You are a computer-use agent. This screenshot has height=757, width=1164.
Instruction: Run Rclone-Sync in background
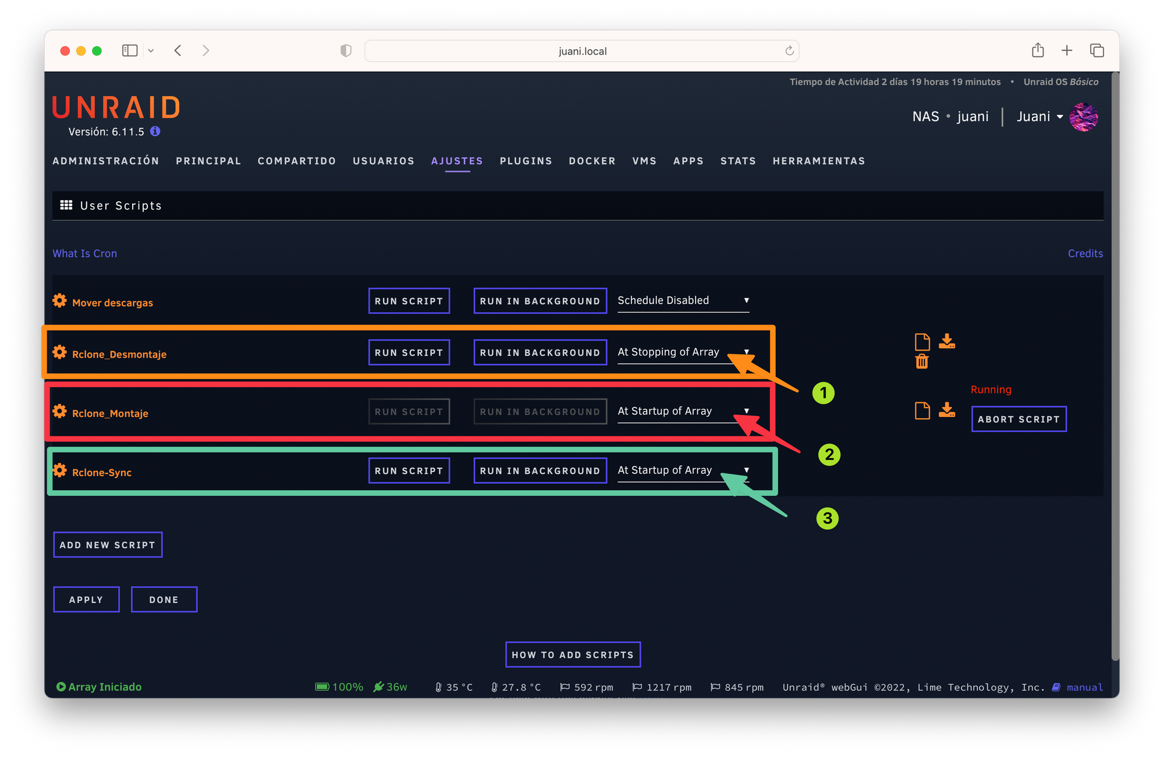point(540,470)
